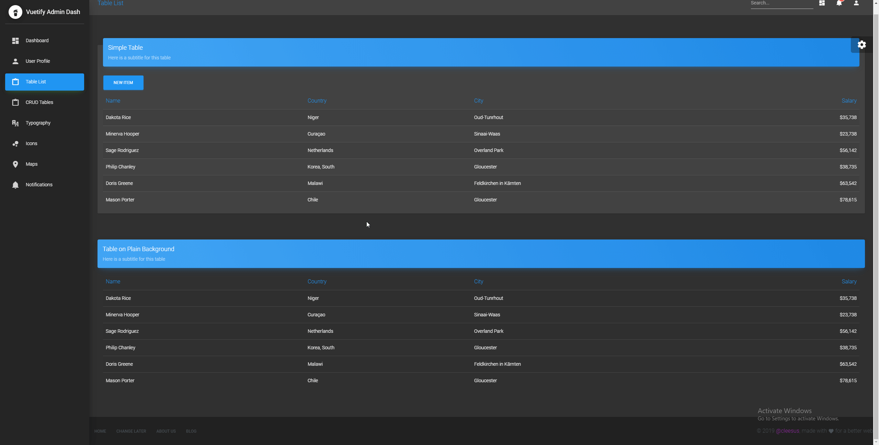The image size is (879, 445).
Task: Click the Notifications sidebar icon
Action: (x=15, y=185)
